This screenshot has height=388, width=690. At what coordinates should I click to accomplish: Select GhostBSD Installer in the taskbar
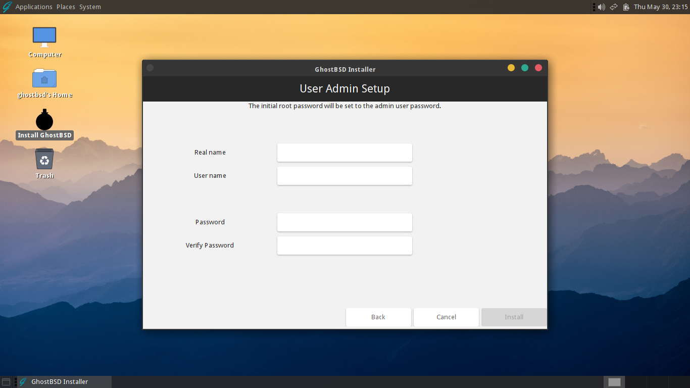point(60,382)
